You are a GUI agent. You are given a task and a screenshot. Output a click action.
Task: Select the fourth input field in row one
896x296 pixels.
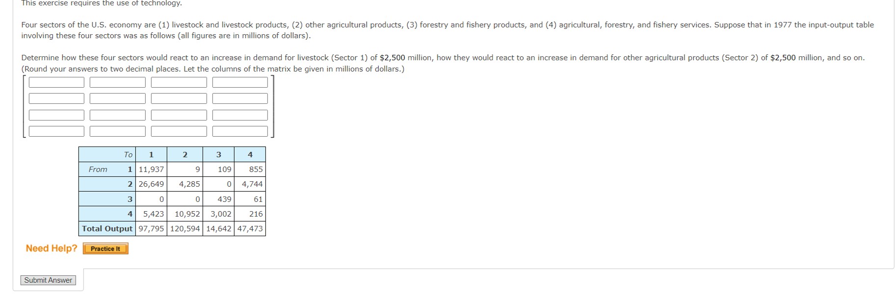[x=239, y=82]
